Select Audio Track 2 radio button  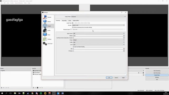coord(76,23)
